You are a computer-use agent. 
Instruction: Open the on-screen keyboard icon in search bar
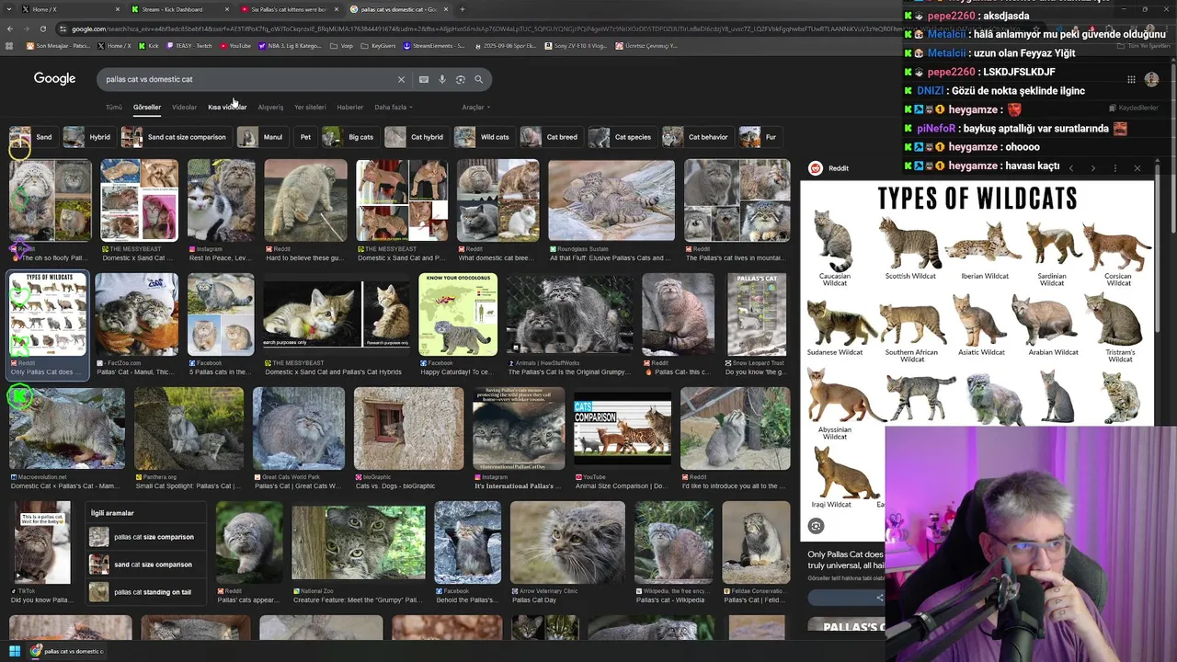424,79
